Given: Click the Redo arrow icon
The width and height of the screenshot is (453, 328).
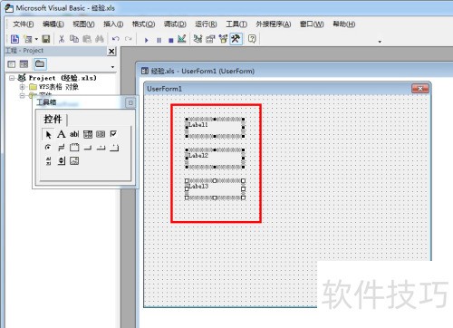Looking at the screenshot, I should pyautogui.click(x=129, y=39).
